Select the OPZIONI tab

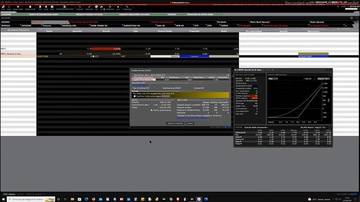[26, 26]
